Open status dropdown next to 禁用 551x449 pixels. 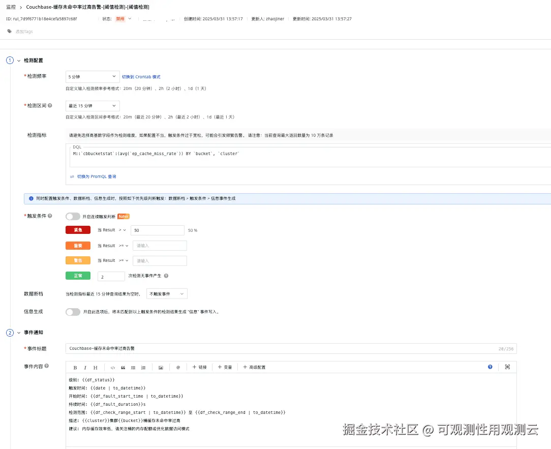pyautogui.click(x=130, y=19)
